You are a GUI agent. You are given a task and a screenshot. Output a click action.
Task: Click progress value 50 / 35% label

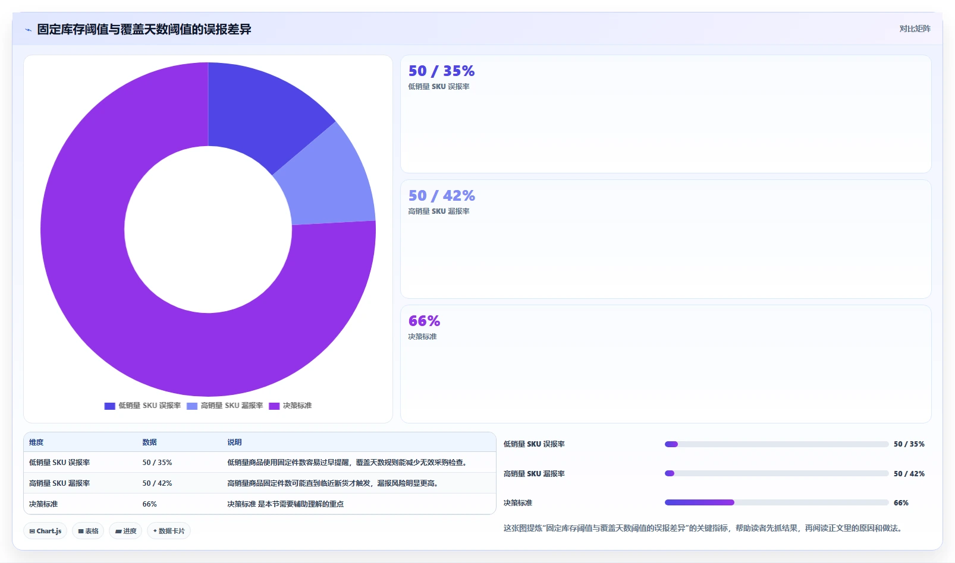point(909,444)
